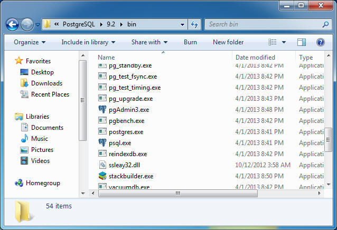The width and height of the screenshot is (337, 230).
Task: Click the Homegroup icon
Action: click(x=19, y=183)
